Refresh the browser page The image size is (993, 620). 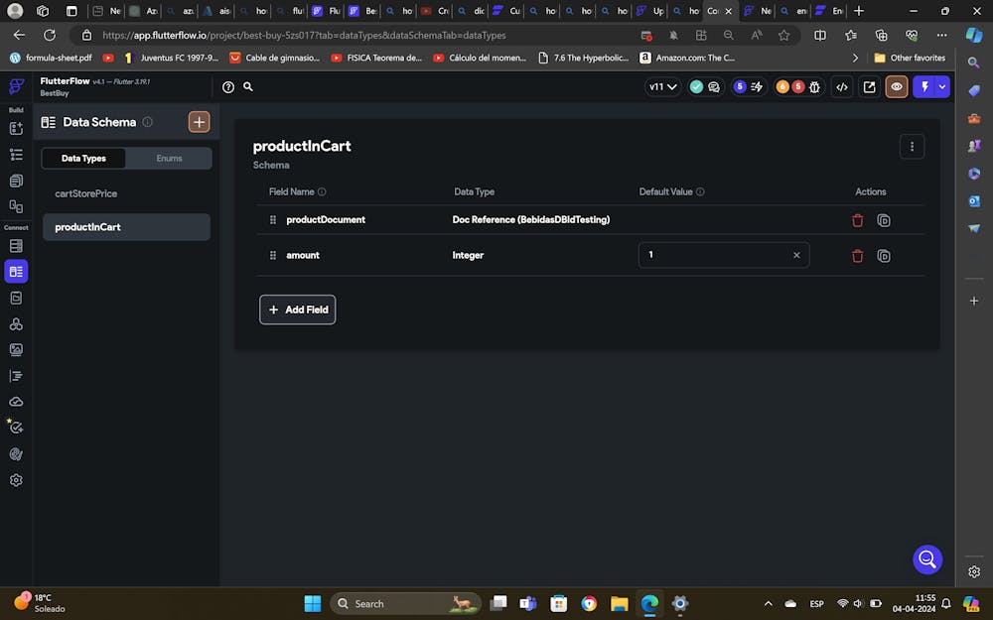click(x=50, y=36)
